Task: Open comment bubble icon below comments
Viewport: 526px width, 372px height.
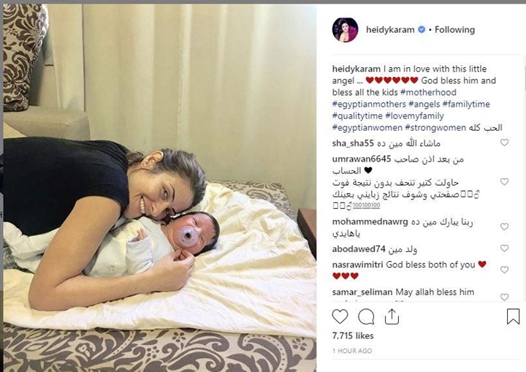Action: (x=366, y=316)
